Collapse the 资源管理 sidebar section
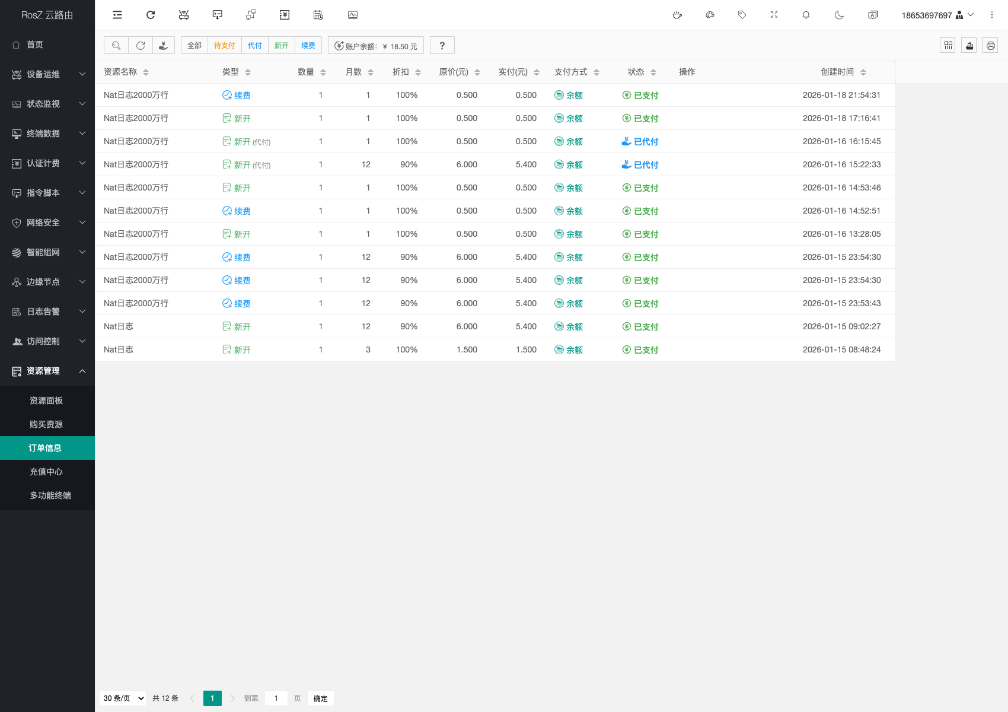This screenshot has width=1008, height=712. 47,371
